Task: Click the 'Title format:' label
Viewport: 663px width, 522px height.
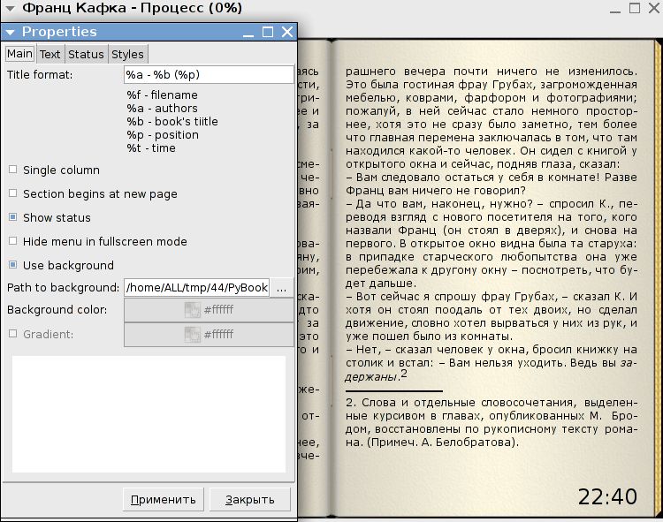Action: (40, 75)
